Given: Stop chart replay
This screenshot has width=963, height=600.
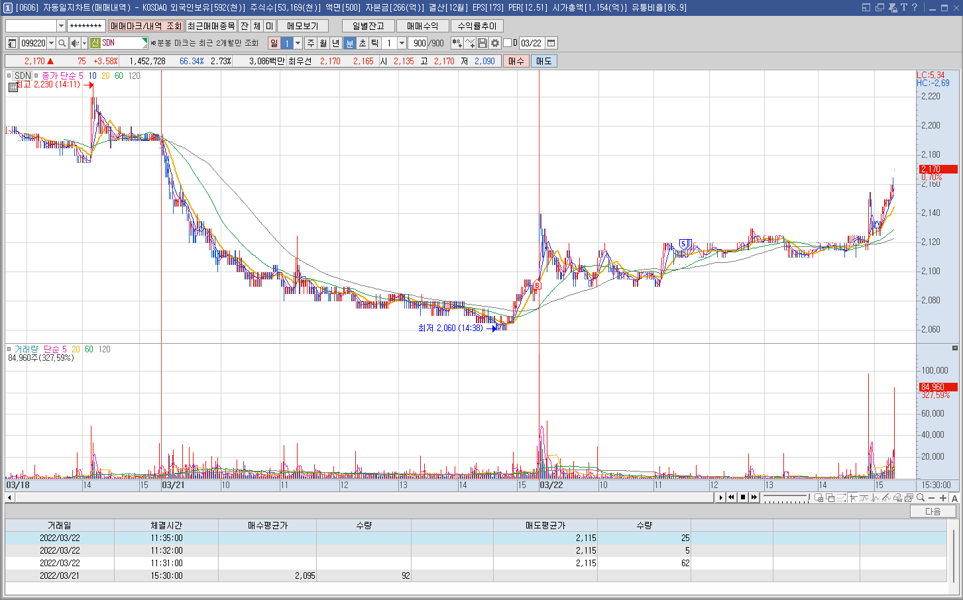Looking at the screenshot, I should [743, 497].
